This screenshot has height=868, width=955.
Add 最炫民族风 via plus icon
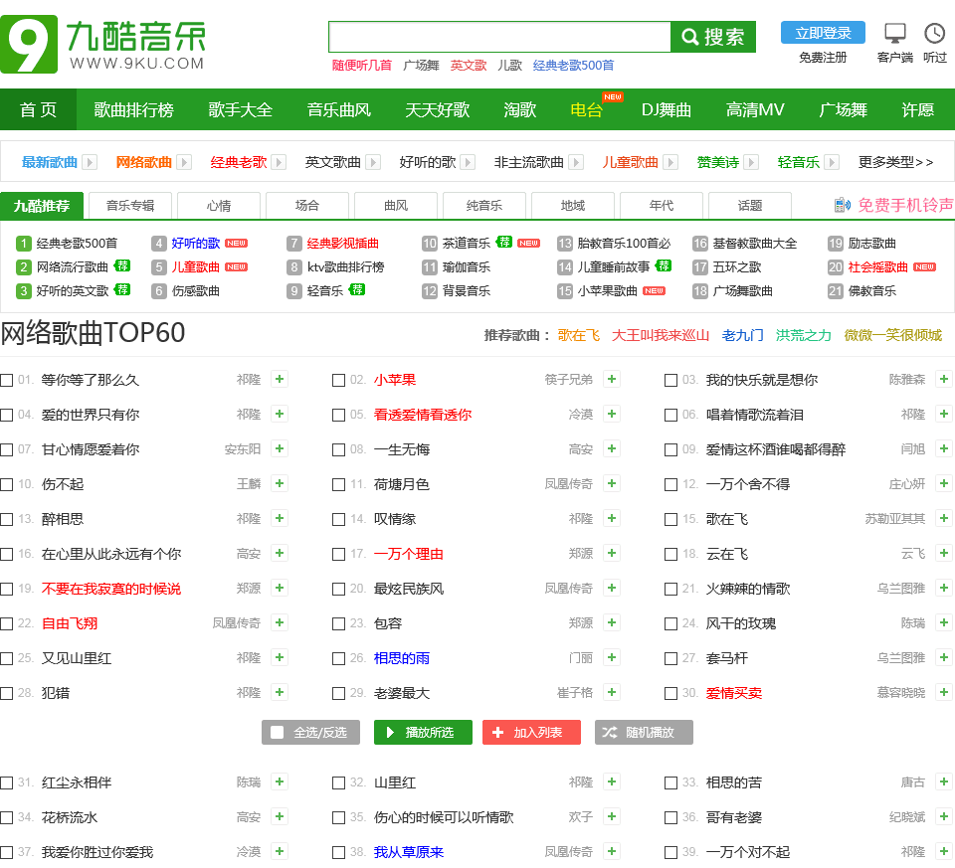click(612, 588)
